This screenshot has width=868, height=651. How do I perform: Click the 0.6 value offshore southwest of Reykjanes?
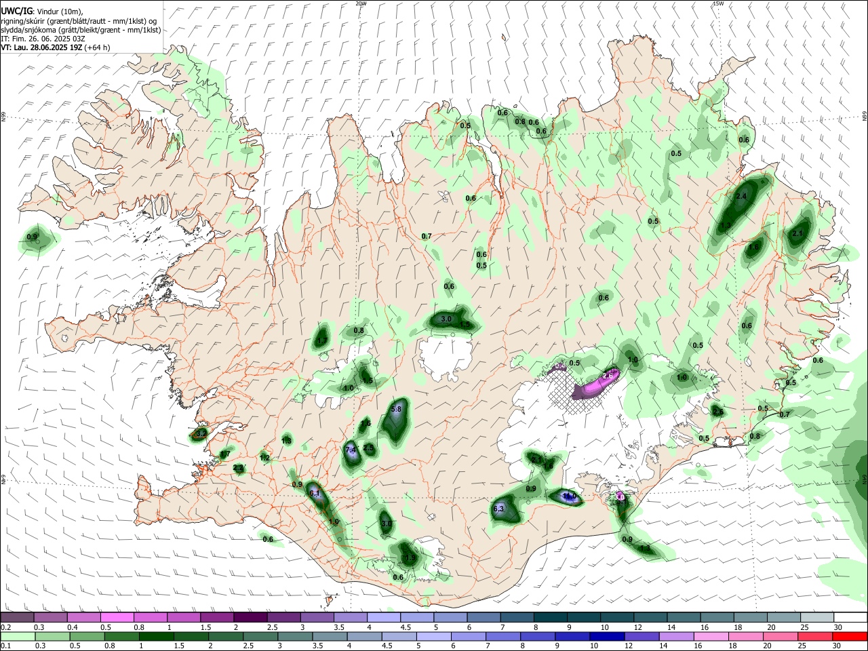coord(268,540)
